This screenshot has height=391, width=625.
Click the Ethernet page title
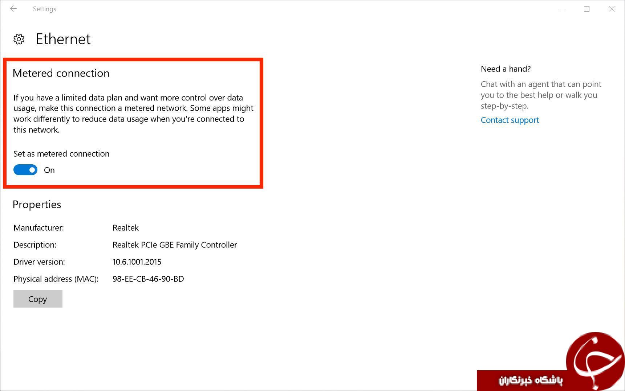coord(63,39)
